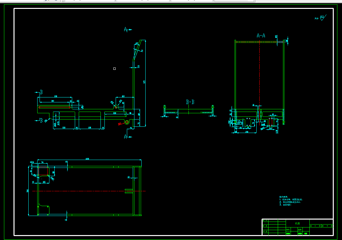Click the 机座 title block name
342x240 pixels.
click(298, 224)
